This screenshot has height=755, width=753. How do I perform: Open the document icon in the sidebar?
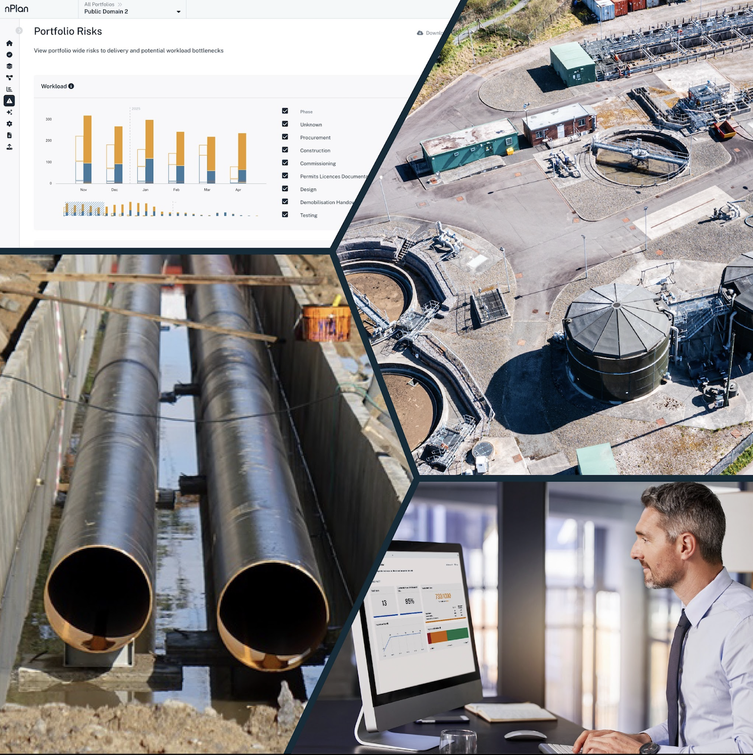[9, 135]
